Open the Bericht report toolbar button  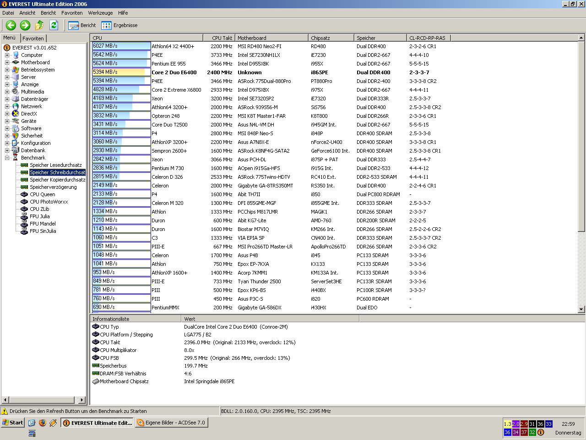coord(82,25)
